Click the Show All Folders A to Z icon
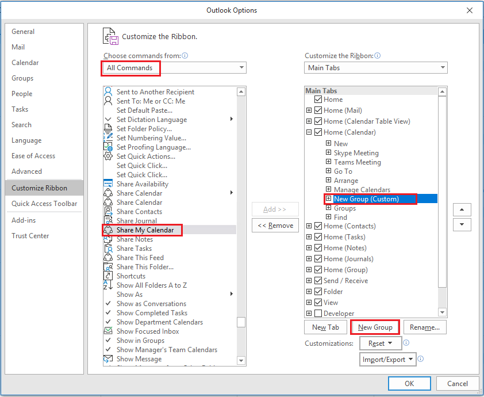The width and height of the screenshot is (484, 397). pos(108,285)
